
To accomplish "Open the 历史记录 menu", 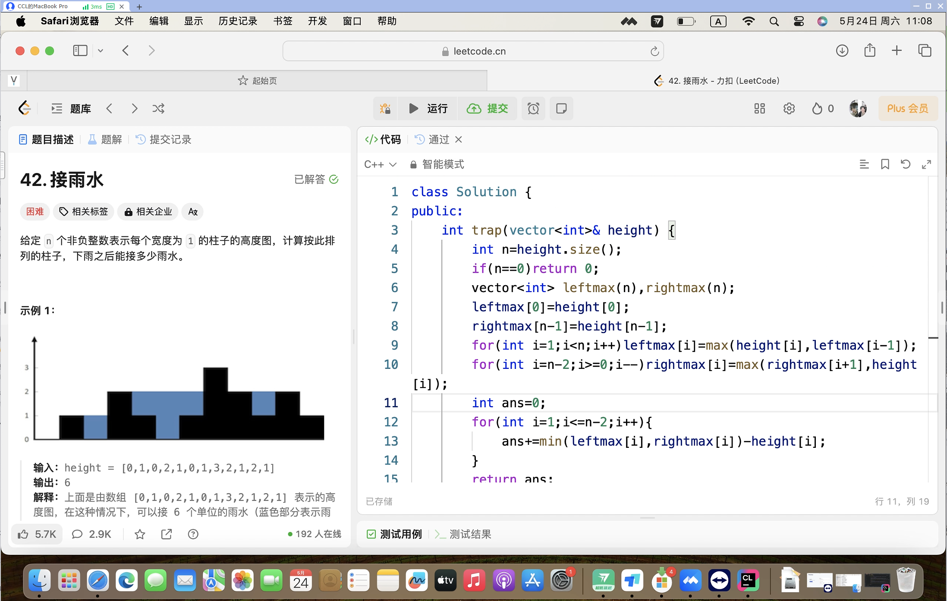I will [238, 21].
